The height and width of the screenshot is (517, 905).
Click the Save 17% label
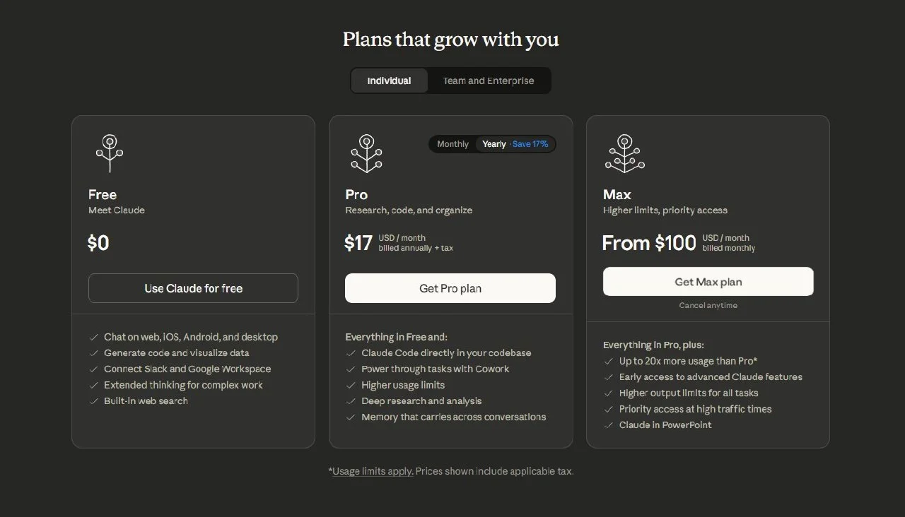click(x=530, y=144)
